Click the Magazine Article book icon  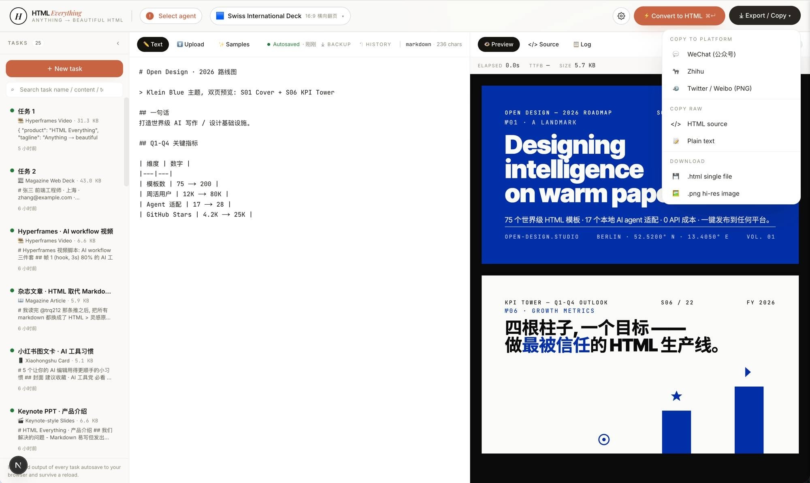21,301
